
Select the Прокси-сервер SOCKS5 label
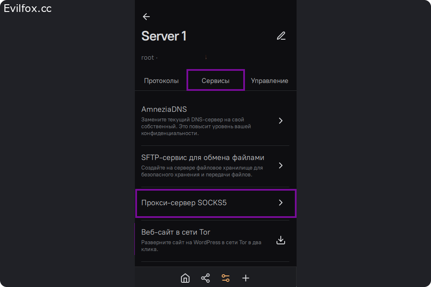[184, 203]
